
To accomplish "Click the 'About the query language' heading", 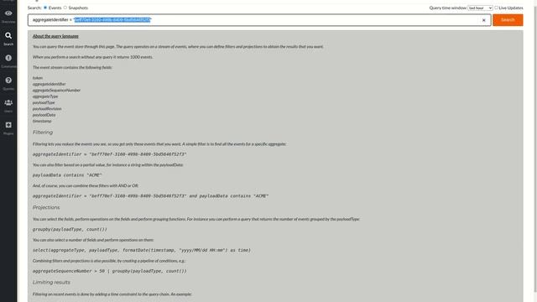I will click(55, 36).
